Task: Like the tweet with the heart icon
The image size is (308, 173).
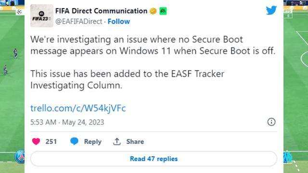Action: tap(36, 141)
